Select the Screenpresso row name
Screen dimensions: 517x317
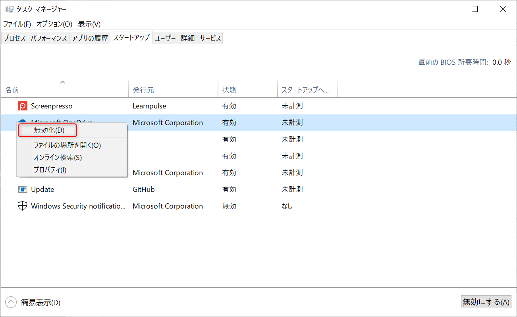click(52, 106)
